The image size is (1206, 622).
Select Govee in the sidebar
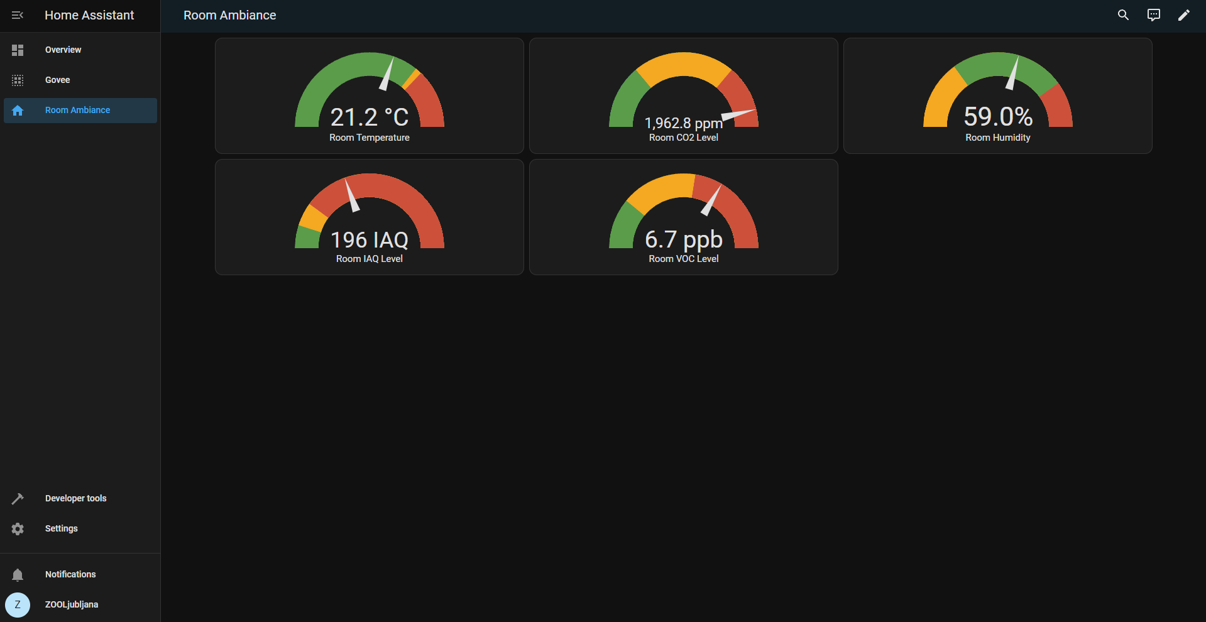[57, 80]
